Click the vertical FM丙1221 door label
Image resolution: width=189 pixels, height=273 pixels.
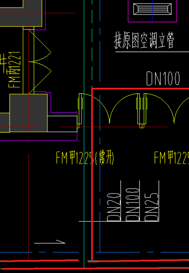[x=14, y=70]
